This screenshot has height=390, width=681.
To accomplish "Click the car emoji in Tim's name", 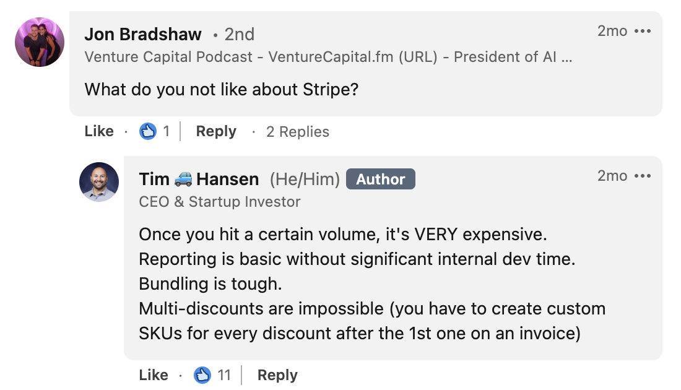I will coord(183,180).
